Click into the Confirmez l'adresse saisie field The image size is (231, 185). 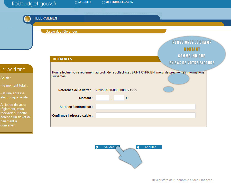[145, 115]
